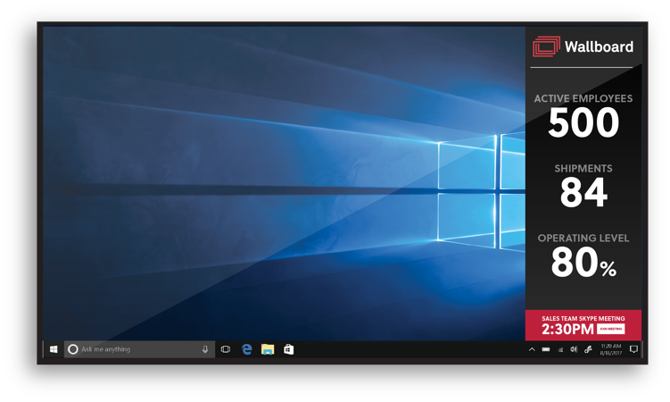Open the volume speaker icon
The width and height of the screenshot is (670, 402).
coord(574,349)
